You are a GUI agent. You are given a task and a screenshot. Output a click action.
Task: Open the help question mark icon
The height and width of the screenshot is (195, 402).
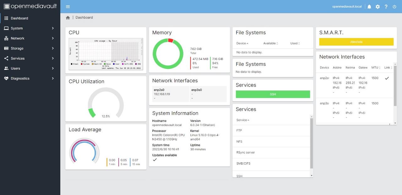coord(386,6)
